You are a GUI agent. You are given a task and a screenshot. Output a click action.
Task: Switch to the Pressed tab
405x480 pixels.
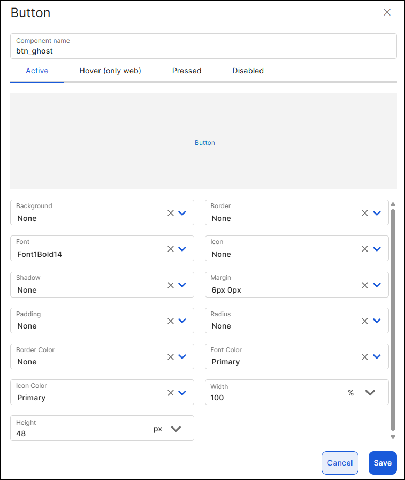click(x=187, y=71)
